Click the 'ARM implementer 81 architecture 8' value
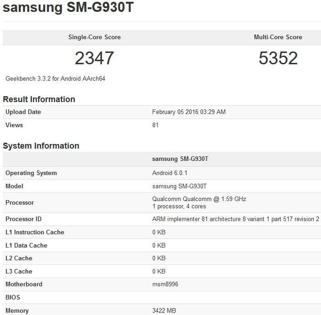 pyautogui.click(x=236, y=219)
